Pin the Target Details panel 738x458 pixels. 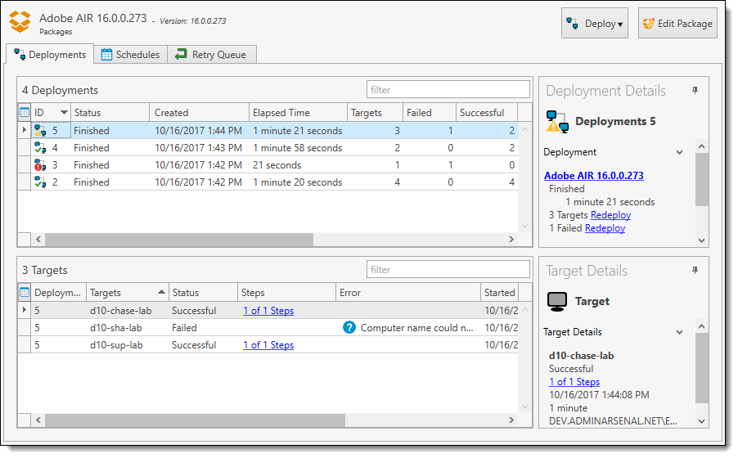click(695, 271)
